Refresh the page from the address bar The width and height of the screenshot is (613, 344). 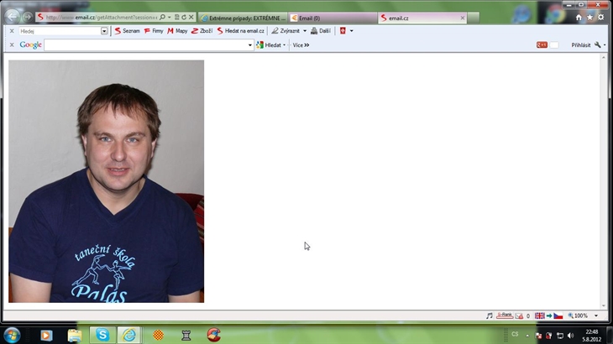coord(184,17)
